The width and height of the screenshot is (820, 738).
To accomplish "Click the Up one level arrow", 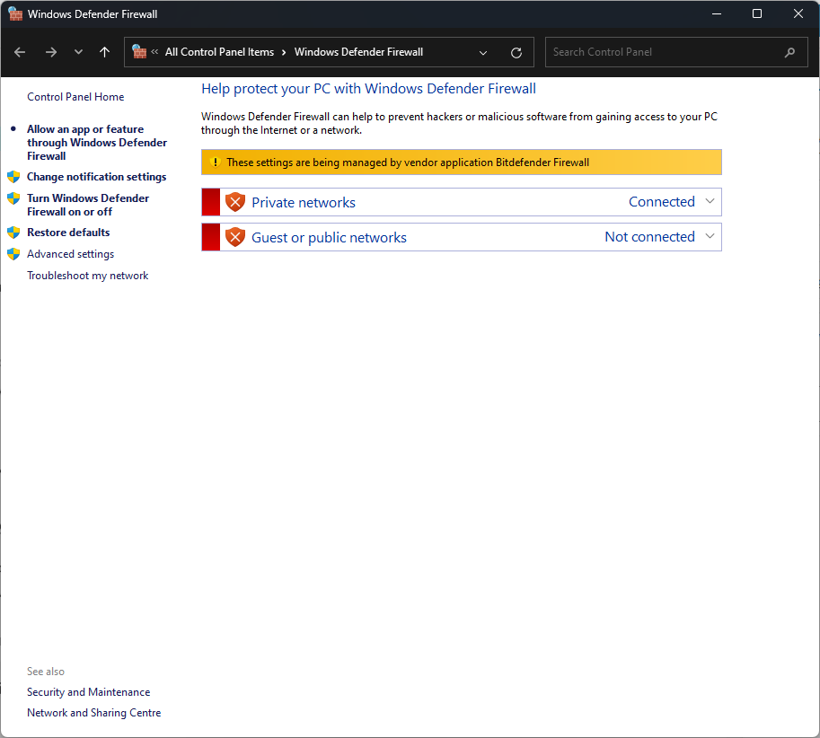I will click(104, 52).
